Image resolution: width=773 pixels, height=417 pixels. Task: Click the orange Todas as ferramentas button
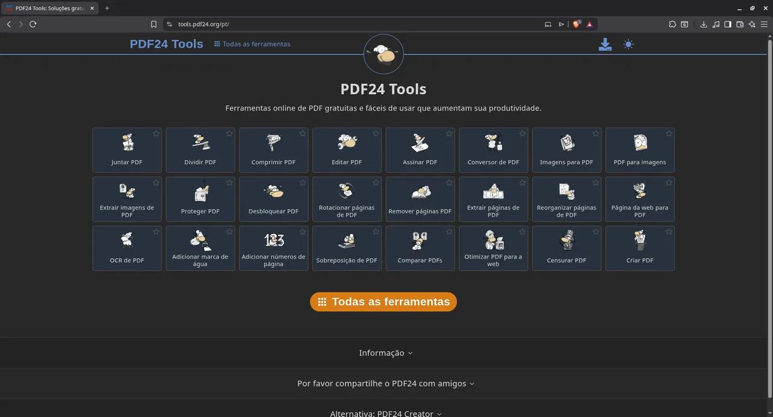(x=383, y=302)
